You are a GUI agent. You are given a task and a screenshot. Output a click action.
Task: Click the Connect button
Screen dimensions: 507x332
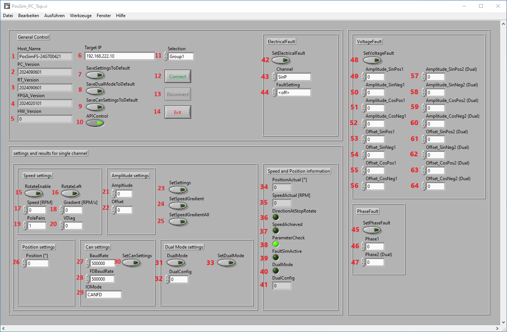pos(178,76)
